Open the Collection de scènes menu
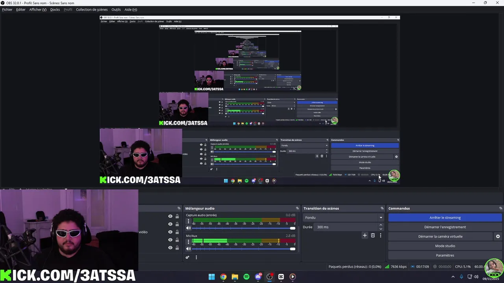504x283 pixels. [x=92, y=9]
